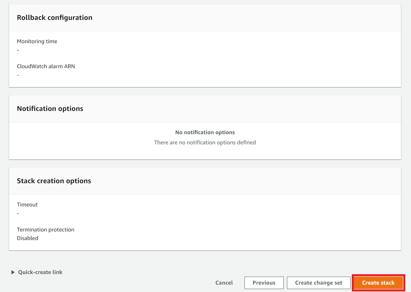The width and height of the screenshot is (411, 292).
Task: Select the Disabled value under Termination protection
Action: [x=27, y=238]
